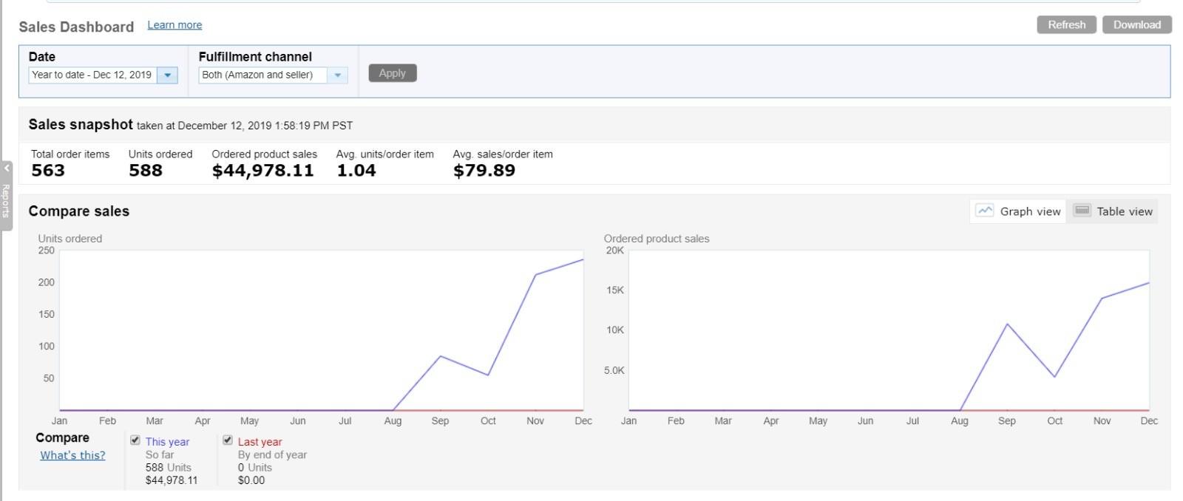Click the This year legend label
This screenshot has height=501, width=1183.
[167, 442]
